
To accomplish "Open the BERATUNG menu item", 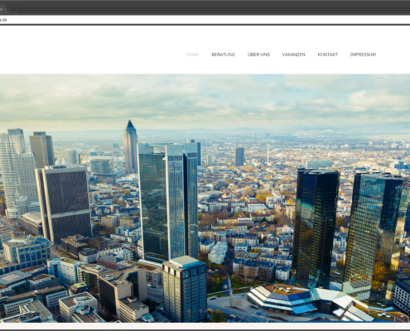I will (223, 55).
